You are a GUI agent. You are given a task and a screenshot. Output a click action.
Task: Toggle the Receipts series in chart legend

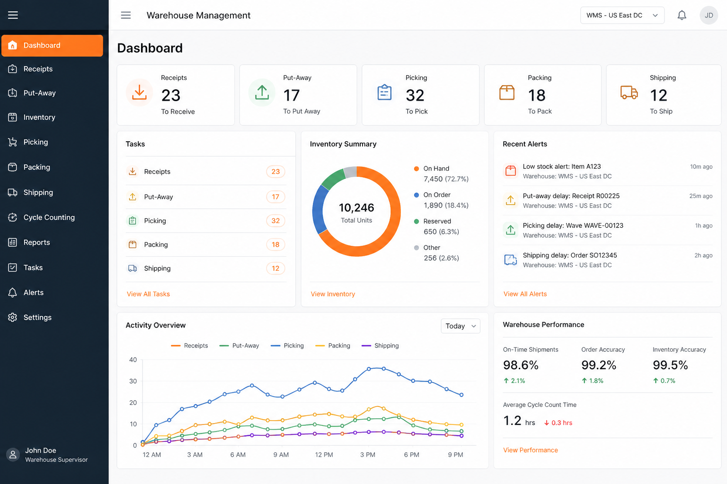coord(189,346)
